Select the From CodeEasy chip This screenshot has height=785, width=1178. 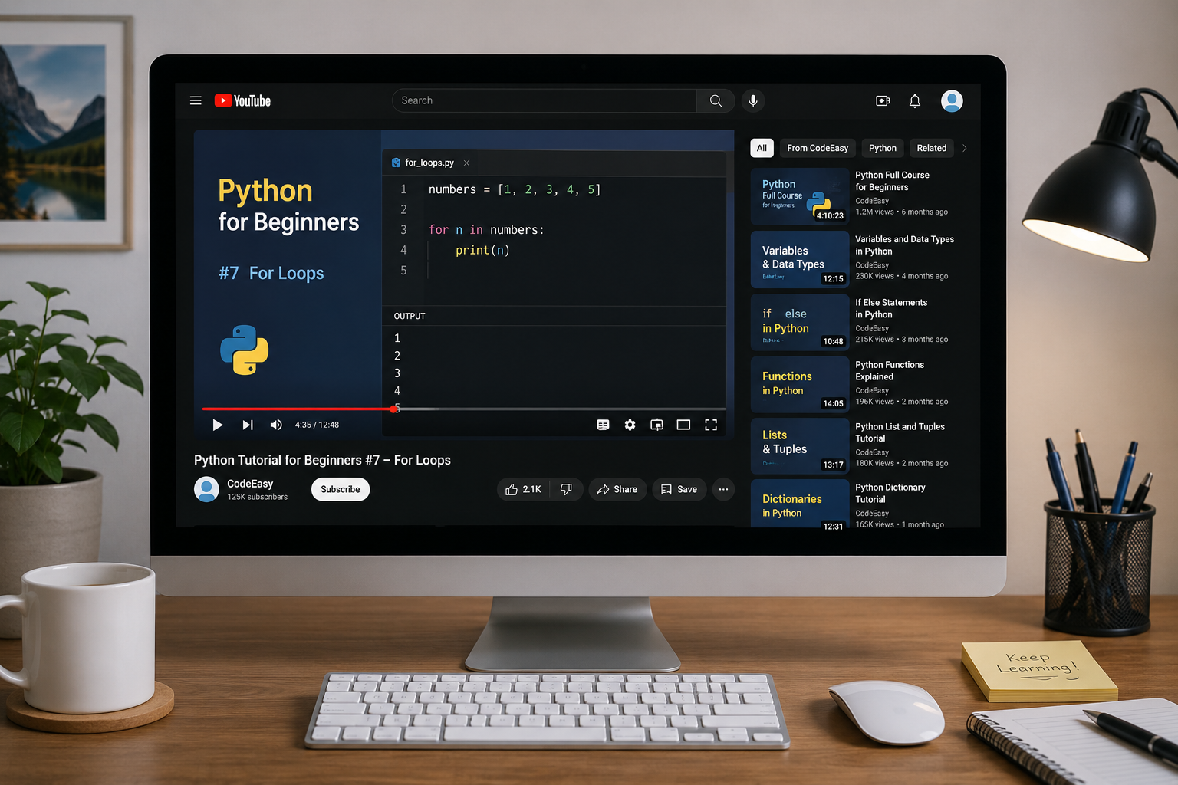pos(818,148)
